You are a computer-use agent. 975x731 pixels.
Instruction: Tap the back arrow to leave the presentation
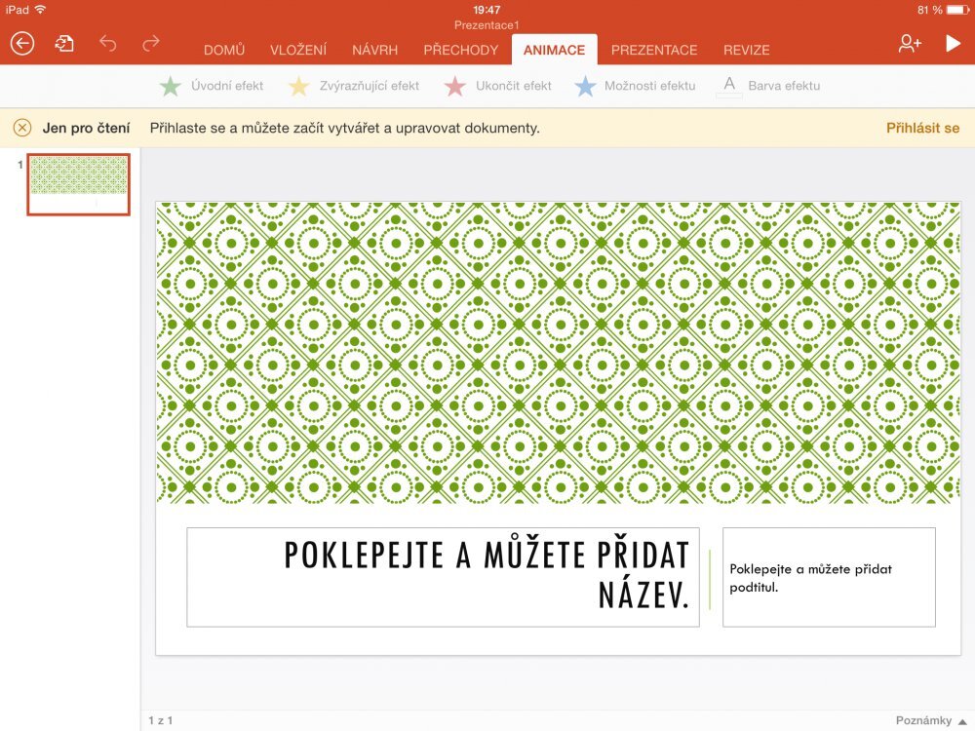(x=20, y=43)
